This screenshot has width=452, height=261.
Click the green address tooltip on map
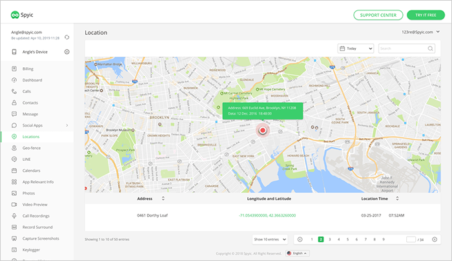click(263, 110)
